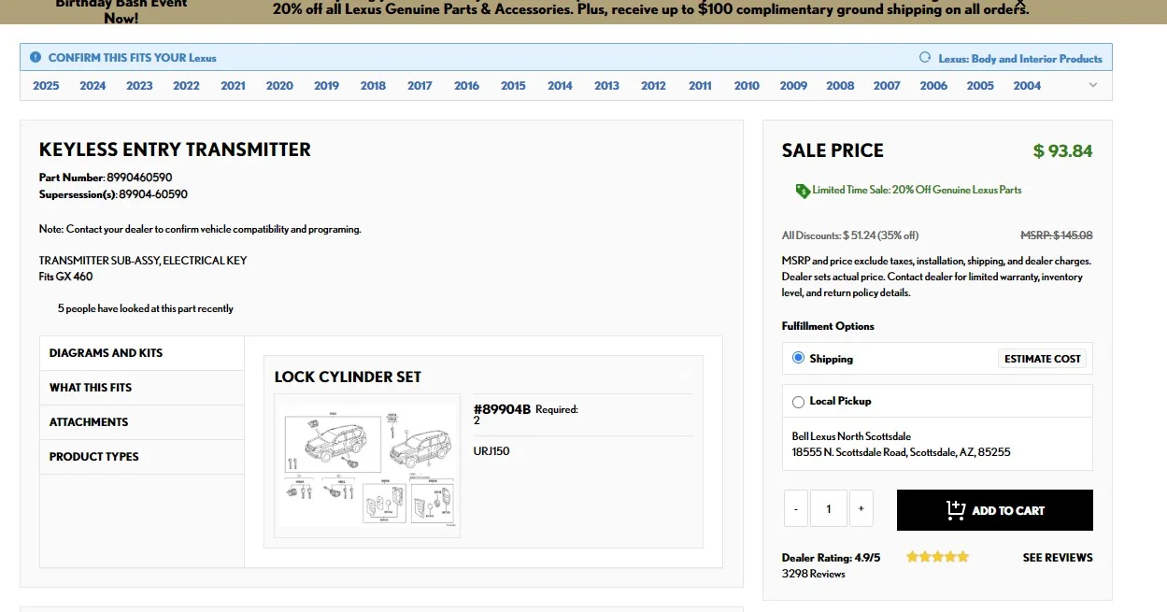Viewport: 1167px width, 612px height.
Task: Increase quantity with the plus button
Action: 861,509
